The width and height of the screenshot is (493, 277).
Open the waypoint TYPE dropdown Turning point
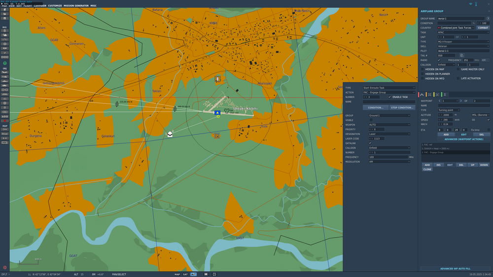point(449,110)
